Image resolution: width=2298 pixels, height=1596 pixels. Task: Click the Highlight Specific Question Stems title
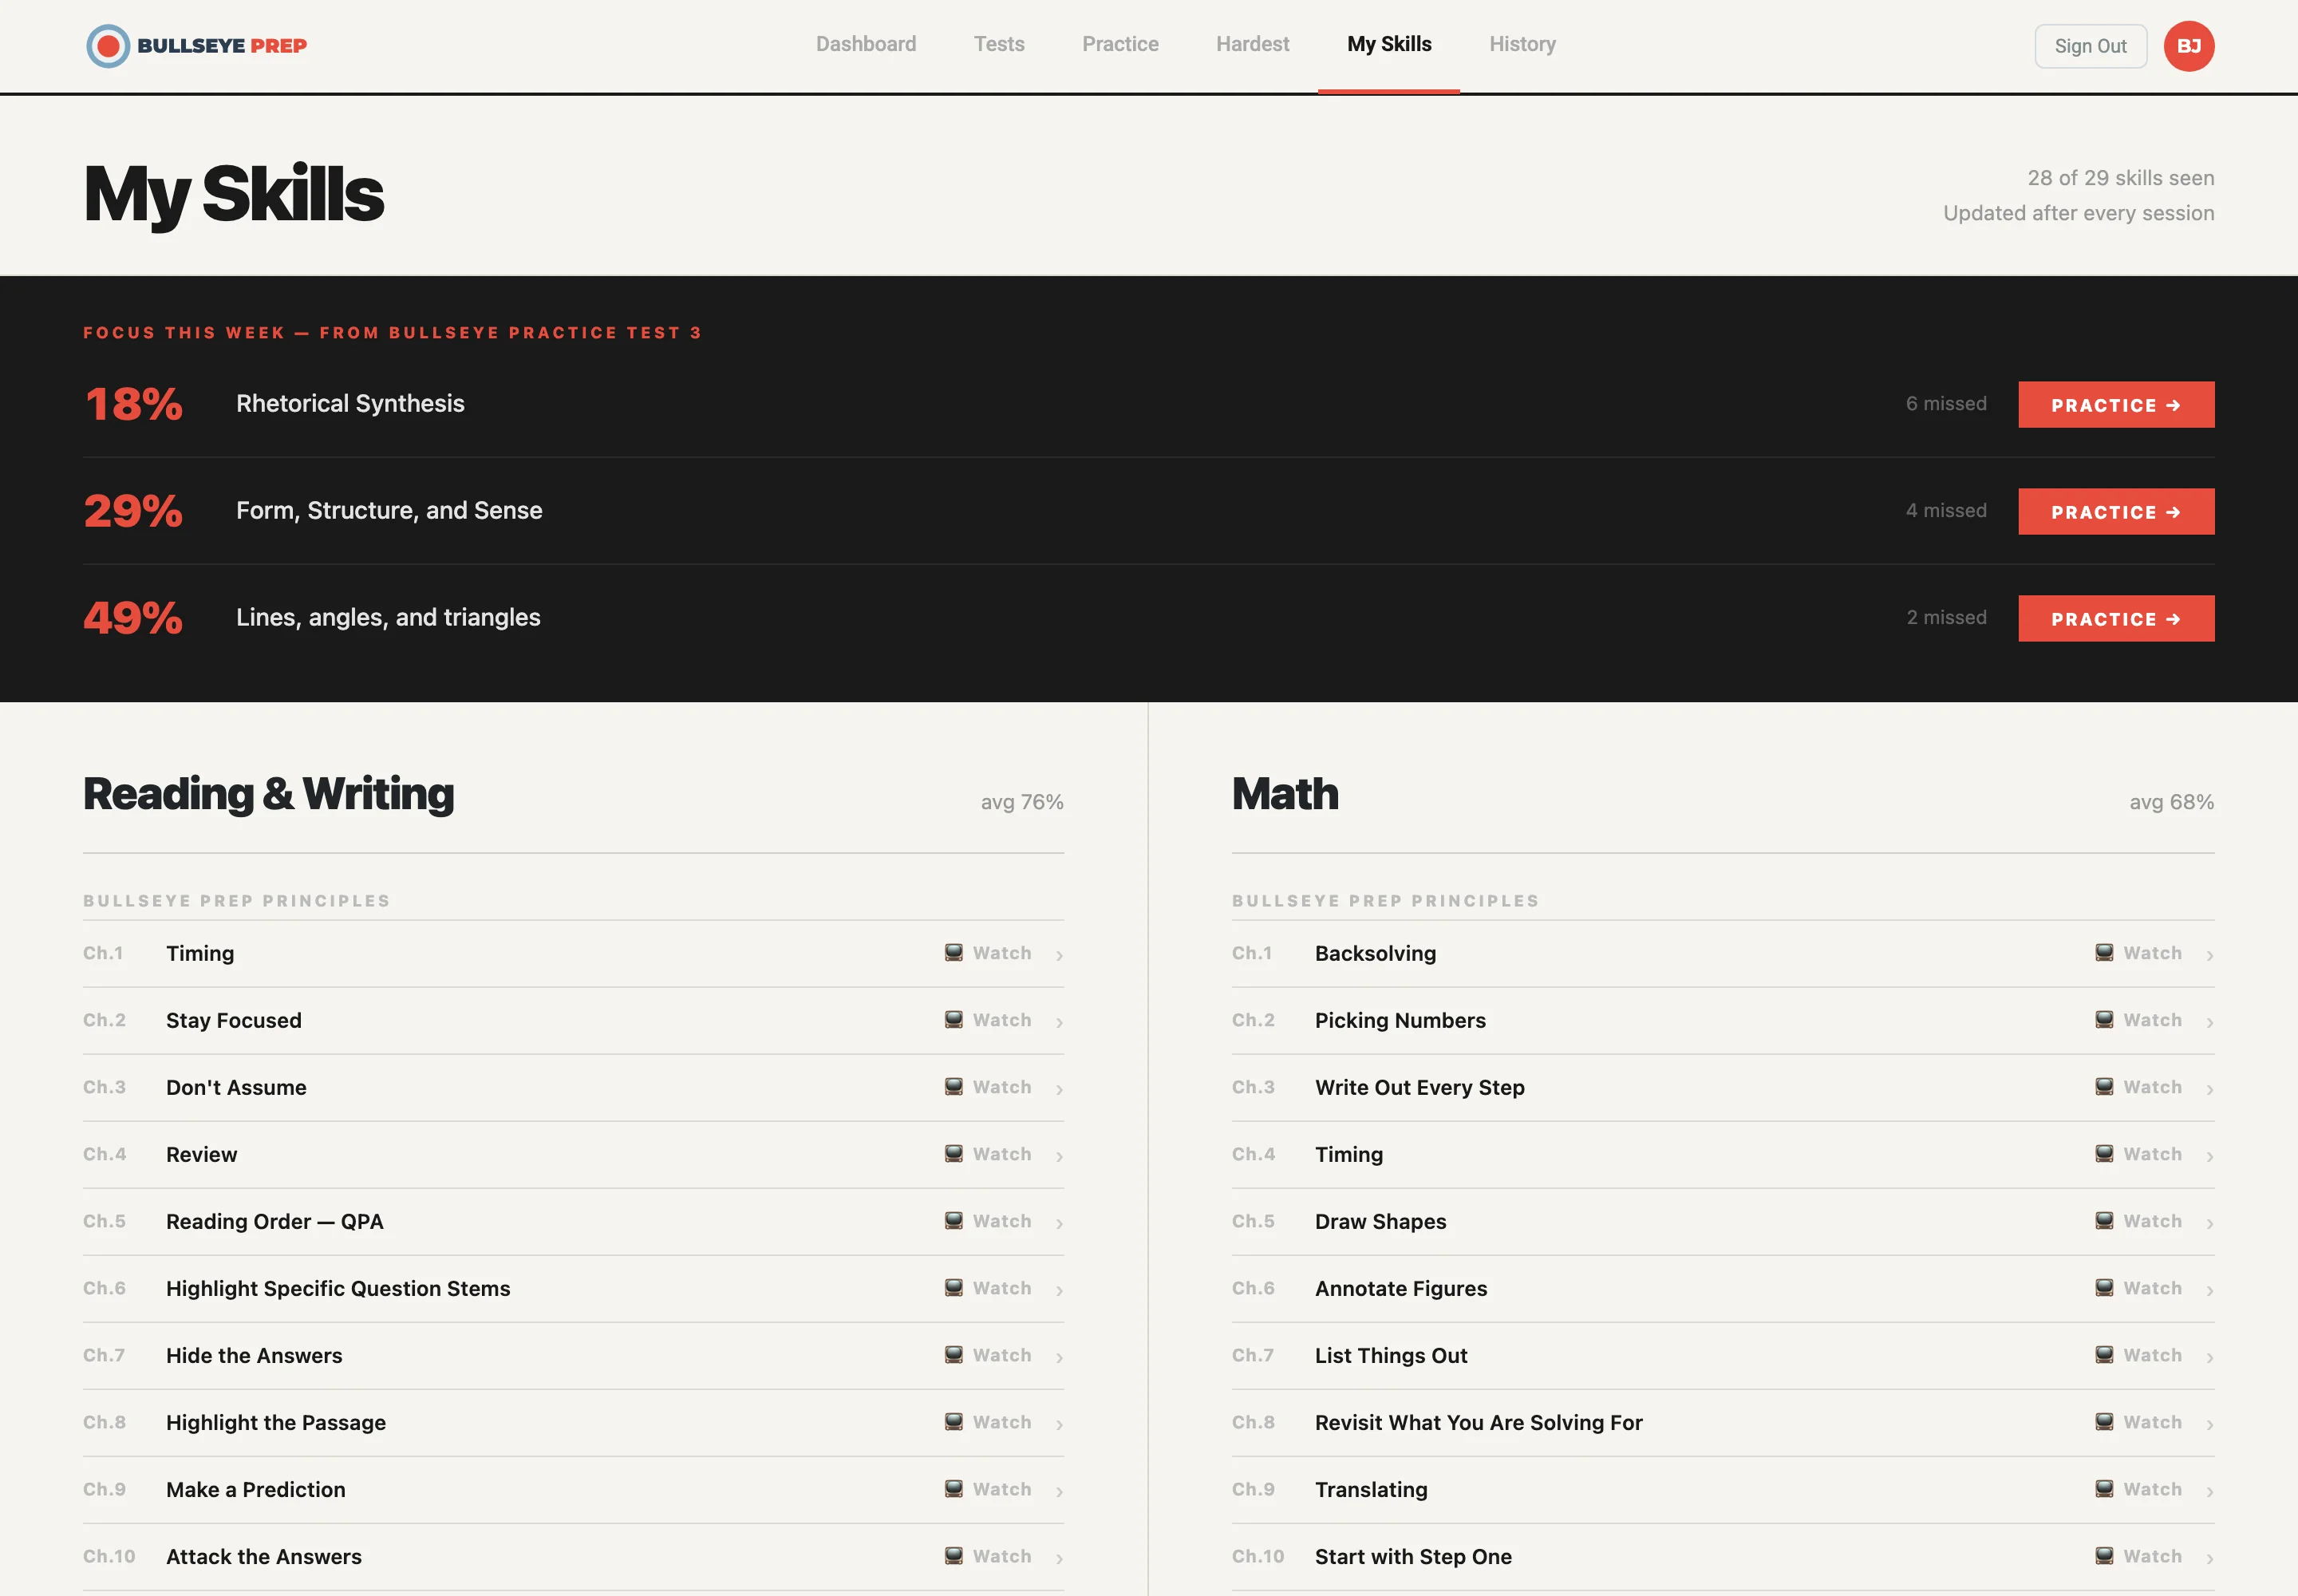click(x=338, y=1288)
